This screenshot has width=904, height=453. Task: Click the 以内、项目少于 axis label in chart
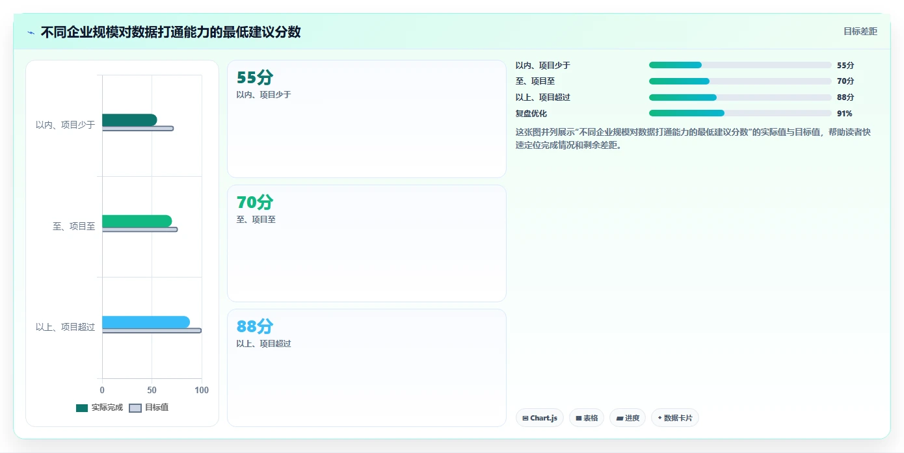[65, 125]
